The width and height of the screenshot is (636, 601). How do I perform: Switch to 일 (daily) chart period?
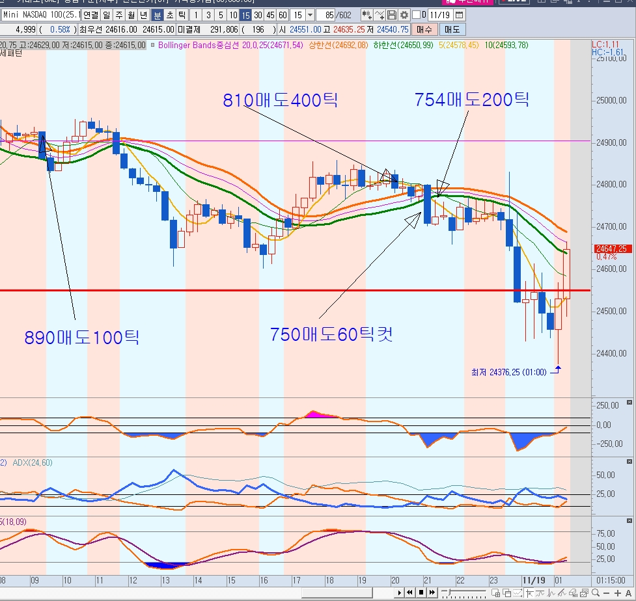coord(107,16)
